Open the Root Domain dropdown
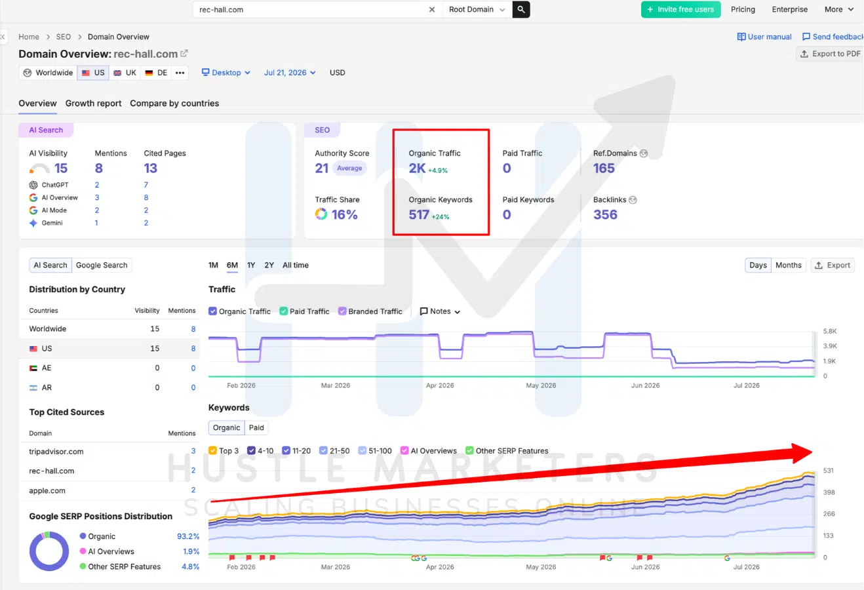Image resolution: width=864 pixels, height=590 pixels. pyautogui.click(x=477, y=10)
